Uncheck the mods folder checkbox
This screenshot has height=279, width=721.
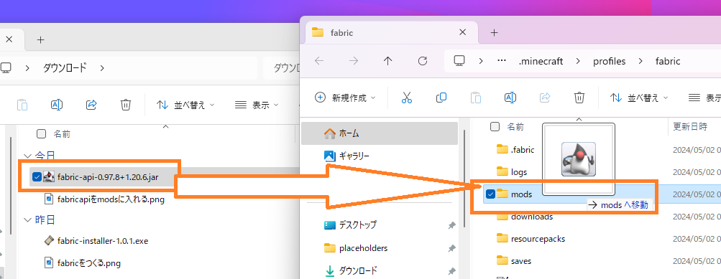(490, 194)
